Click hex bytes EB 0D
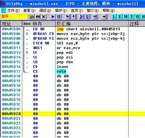This screenshot has width=145, height=138. 39,29
